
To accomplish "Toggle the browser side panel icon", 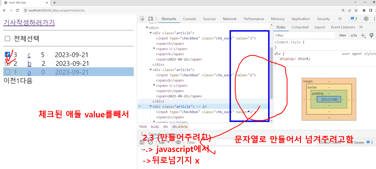I will tap(371, 10).
